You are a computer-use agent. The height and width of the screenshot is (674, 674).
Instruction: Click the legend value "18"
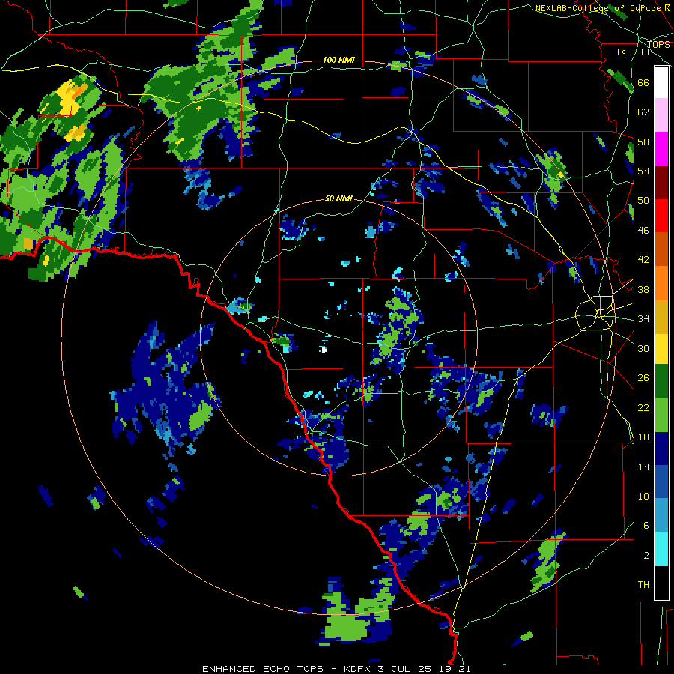click(643, 437)
